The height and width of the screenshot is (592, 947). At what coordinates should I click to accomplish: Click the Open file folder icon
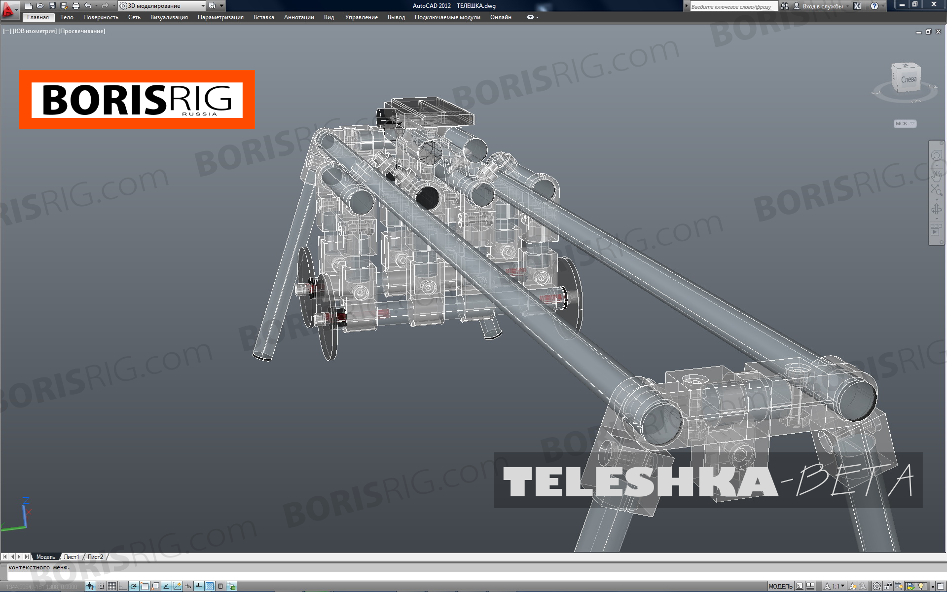point(40,6)
